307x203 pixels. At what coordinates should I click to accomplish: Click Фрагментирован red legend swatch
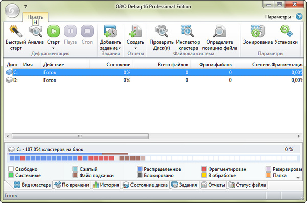(x=204, y=169)
